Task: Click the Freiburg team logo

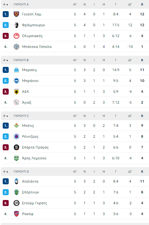Action: 16,25
